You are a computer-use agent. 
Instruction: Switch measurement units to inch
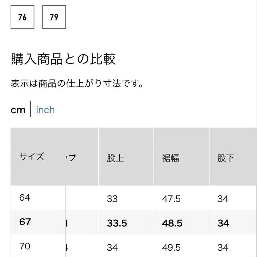[45, 110]
